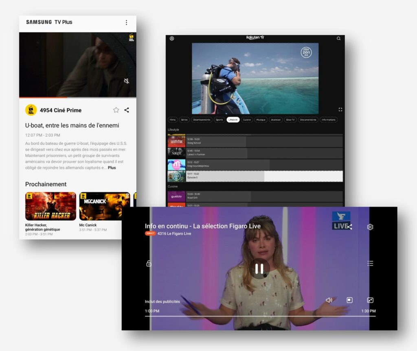This screenshot has width=417, height=351.
Task: Select the Lifestyle category tab
Action: click(x=233, y=120)
